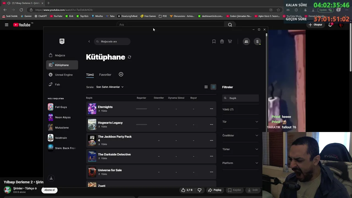Refresh the Kütüphane library list
The height and width of the screenshot is (198, 352).
(129, 57)
